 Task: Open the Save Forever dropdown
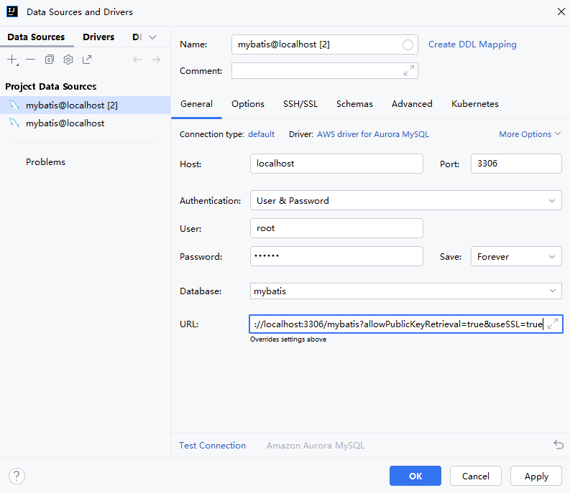pos(516,257)
